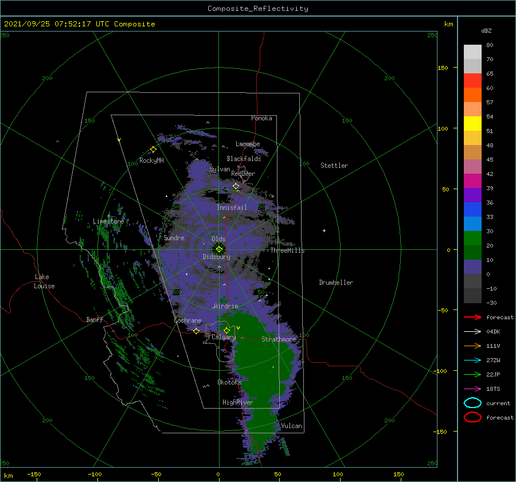Click the Lake Louise label
This screenshot has height=482, width=516.
[x=44, y=281]
